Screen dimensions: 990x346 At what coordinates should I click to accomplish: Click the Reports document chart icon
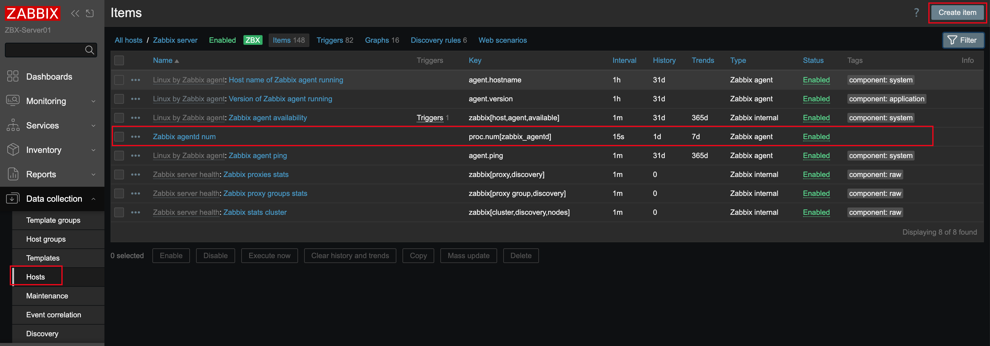[13, 174]
